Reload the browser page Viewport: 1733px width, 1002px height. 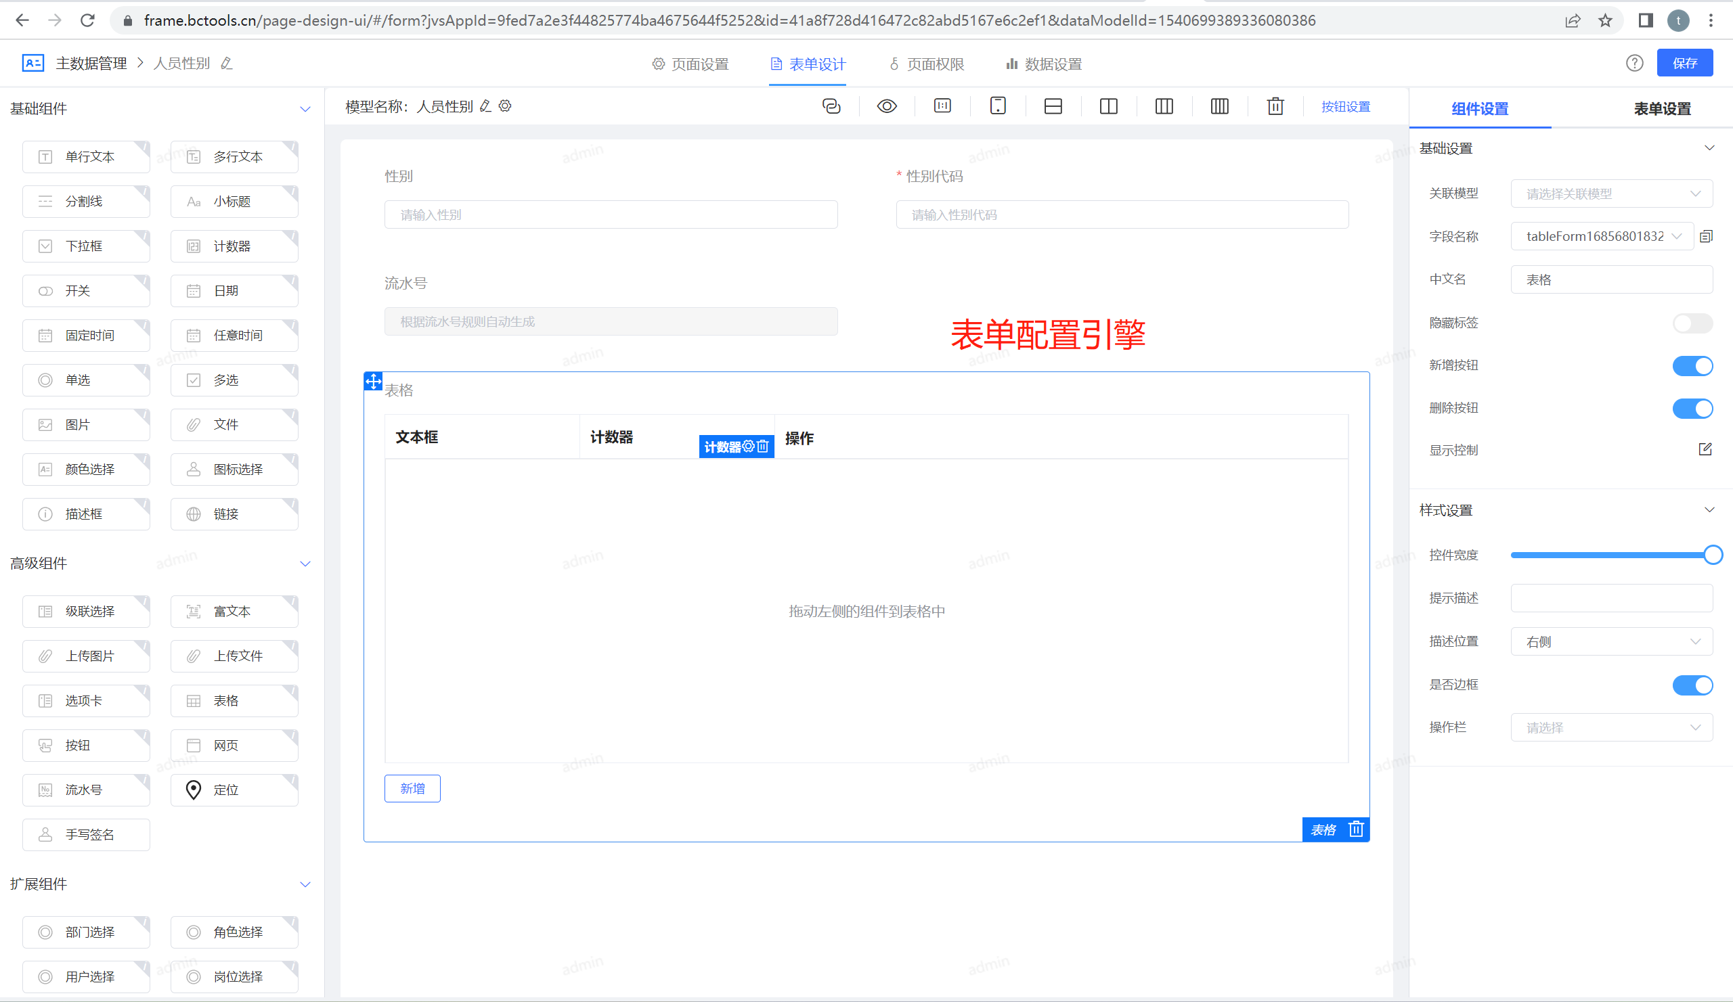[x=87, y=20]
